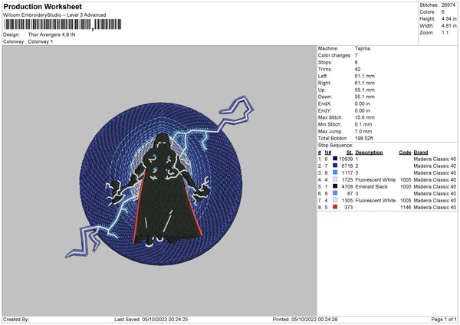This screenshot has height=325, width=460.
Task: Click code 1146 in stop 8
Action: tap(406, 208)
